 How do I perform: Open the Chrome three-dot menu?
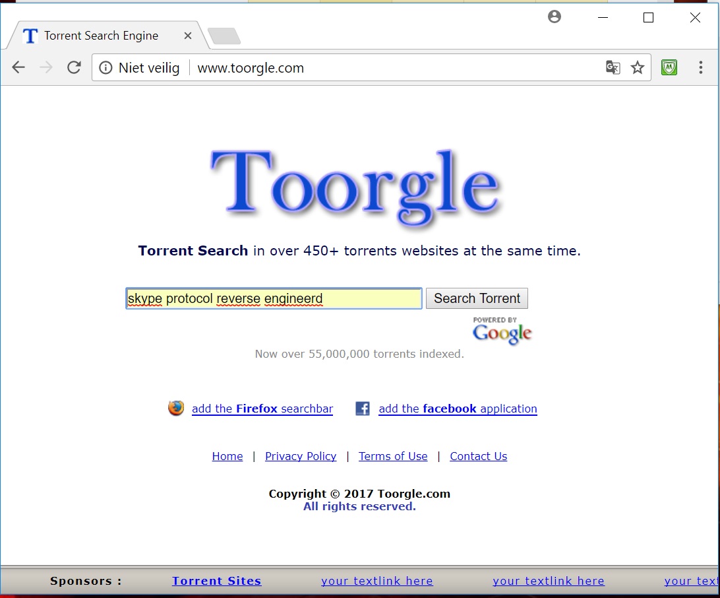point(700,67)
